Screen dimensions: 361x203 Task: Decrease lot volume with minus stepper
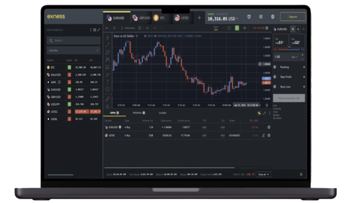point(302,59)
